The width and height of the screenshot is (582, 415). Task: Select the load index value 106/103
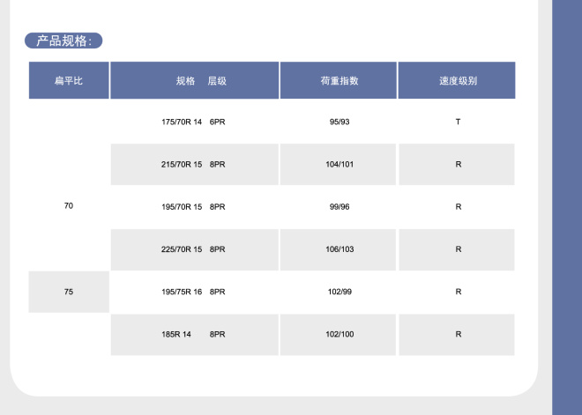point(338,249)
